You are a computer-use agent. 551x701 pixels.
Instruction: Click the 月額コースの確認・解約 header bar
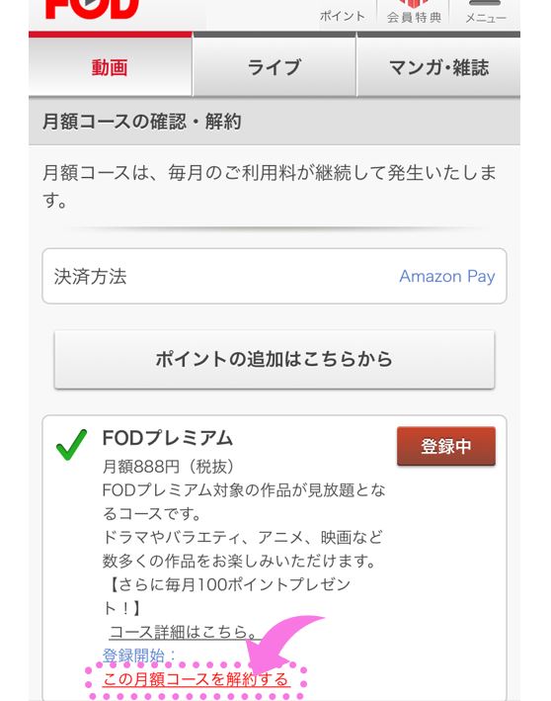click(x=275, y=122)
